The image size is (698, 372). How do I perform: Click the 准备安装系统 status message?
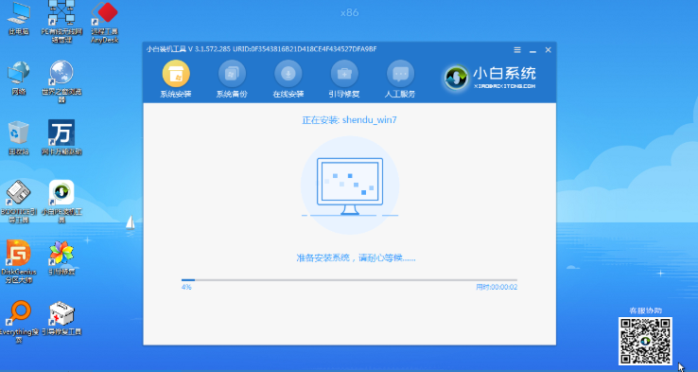(356, 257)
